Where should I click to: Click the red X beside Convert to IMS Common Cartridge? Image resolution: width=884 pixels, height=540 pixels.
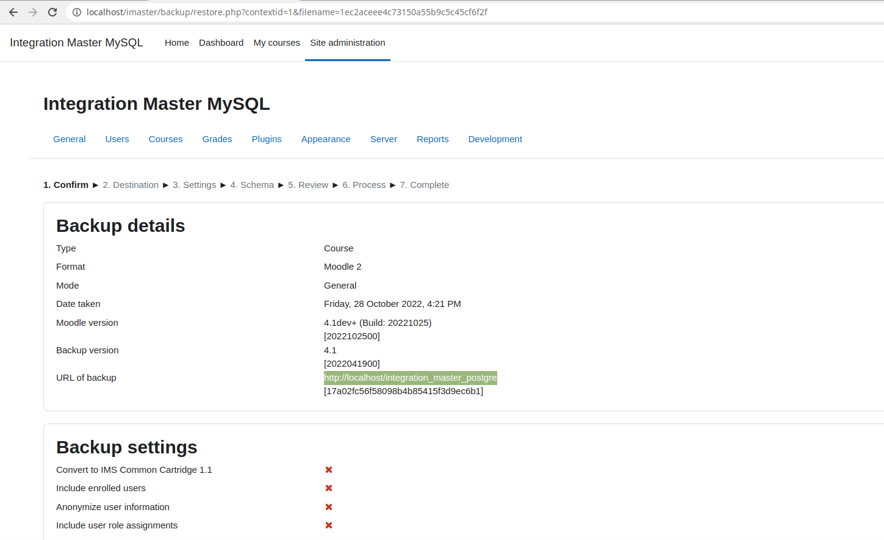pyautogui.click(x=329, y=470)
